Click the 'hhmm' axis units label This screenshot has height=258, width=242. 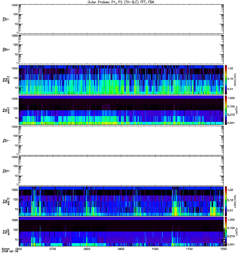[5, 249]
